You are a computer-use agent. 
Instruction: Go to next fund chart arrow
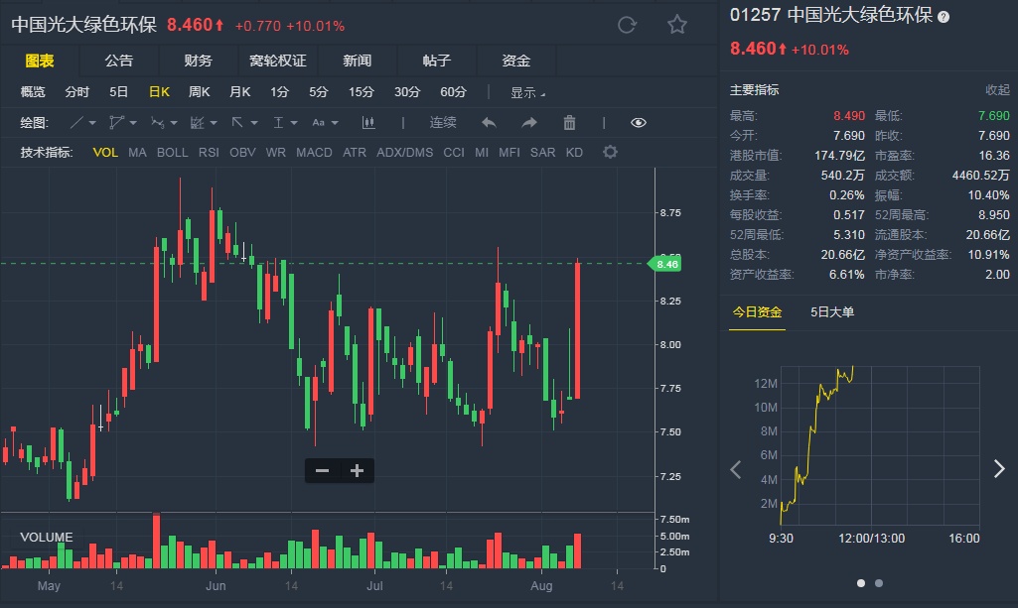(999, 468)
